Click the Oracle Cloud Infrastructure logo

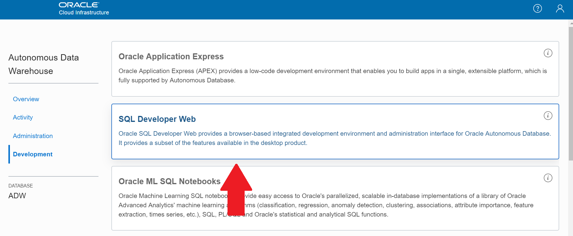84,9
